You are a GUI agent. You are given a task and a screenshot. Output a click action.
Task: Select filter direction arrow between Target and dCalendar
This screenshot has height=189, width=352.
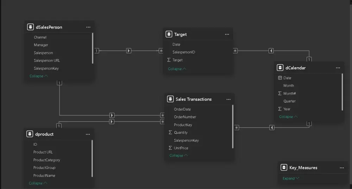271,51
